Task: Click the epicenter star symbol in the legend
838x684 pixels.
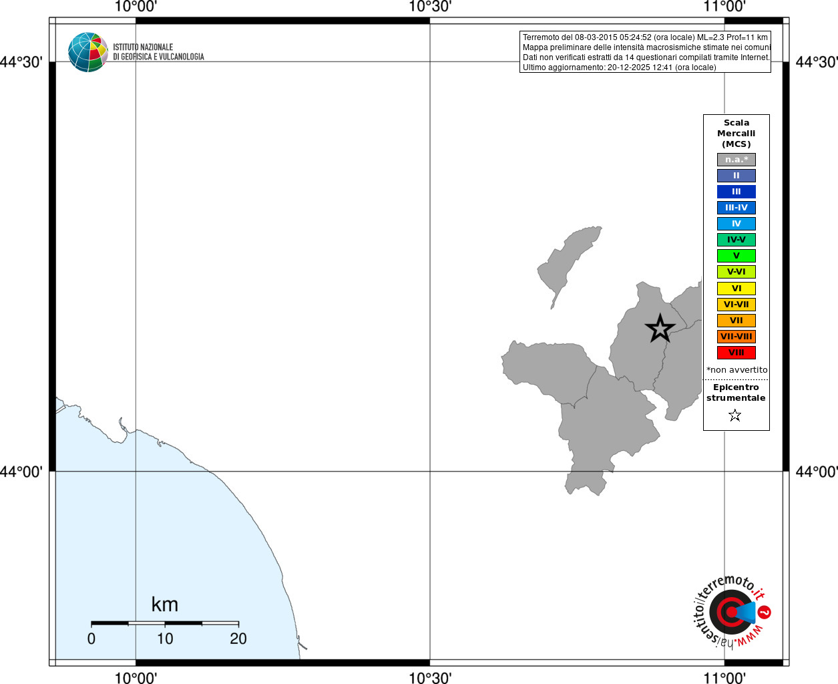Action: 735,415
